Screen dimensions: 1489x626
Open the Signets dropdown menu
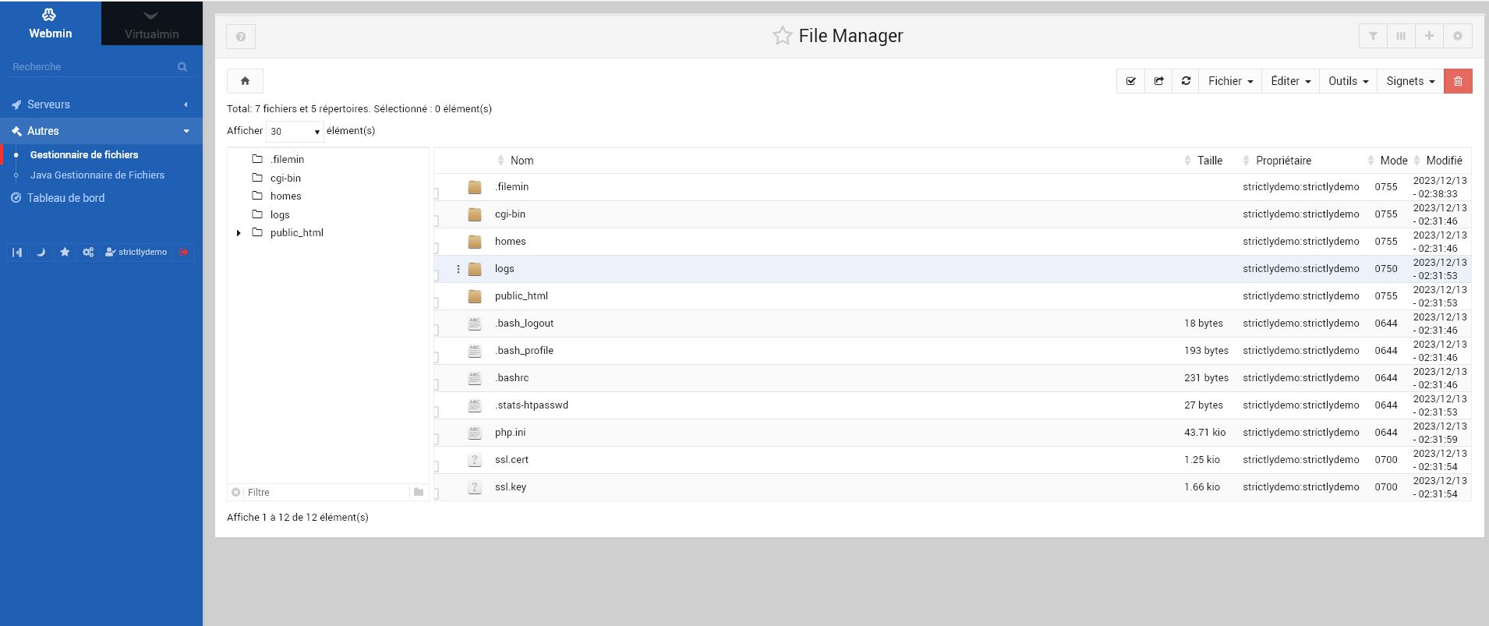1410,81
